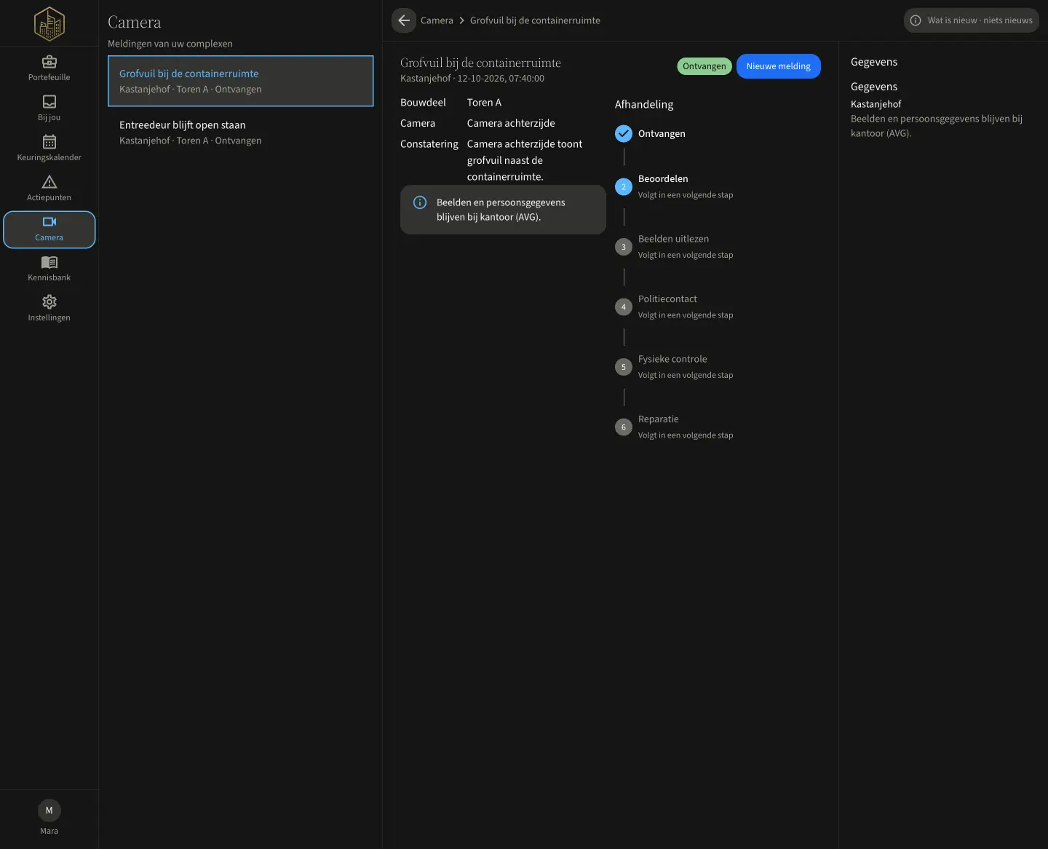Screen dimensions: 1048x849
Task: Click Kastanjehof in the Gegevens panel
Action: [x=876, y=104]
